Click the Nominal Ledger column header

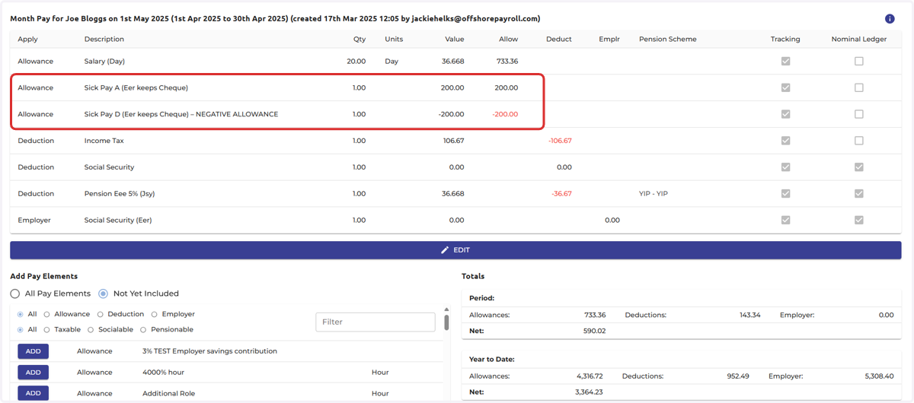859,40
